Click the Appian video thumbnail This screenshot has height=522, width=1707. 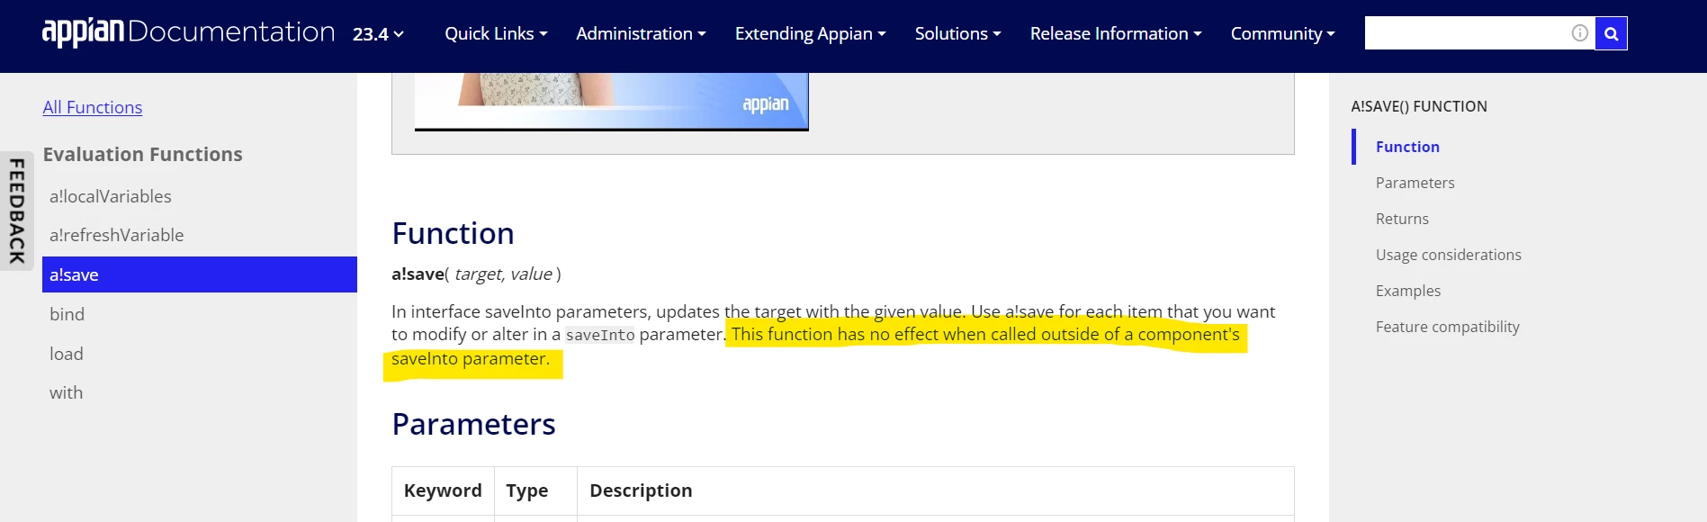[611, 102]
